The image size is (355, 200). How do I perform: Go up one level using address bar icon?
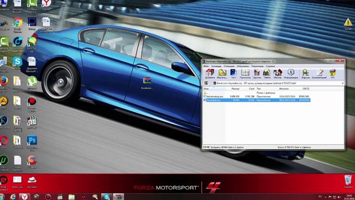coord(206,83)
